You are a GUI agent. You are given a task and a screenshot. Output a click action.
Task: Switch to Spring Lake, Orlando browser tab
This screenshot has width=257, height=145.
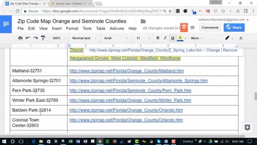click(71, 4)
